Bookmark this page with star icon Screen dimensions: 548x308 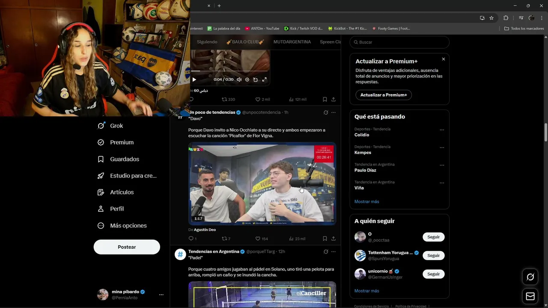pyautogui.click(x=491, y=18)
